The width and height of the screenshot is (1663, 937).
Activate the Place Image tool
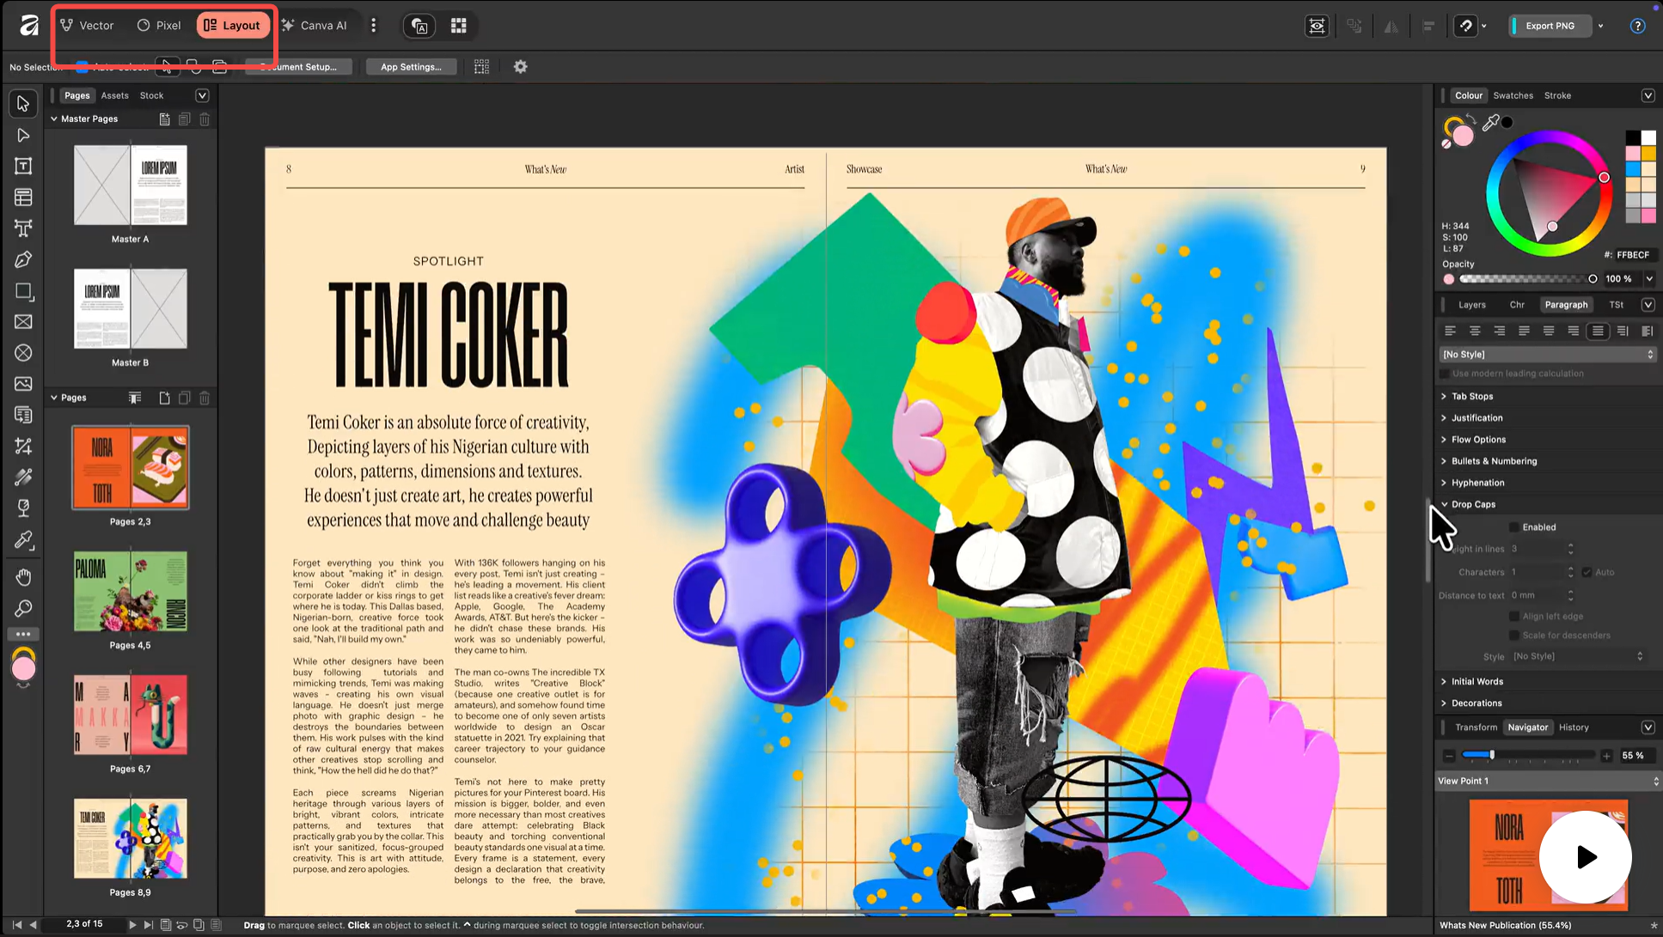click(23, 384)
